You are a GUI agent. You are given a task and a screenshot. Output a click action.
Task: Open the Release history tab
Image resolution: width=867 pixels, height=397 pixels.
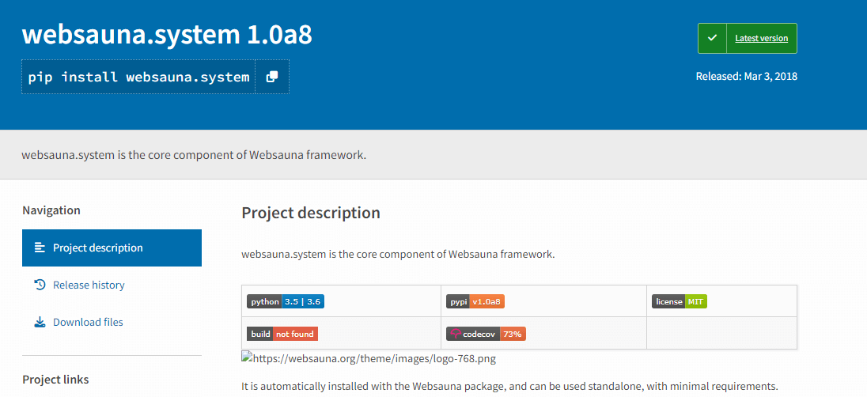[x=89, y=285]
